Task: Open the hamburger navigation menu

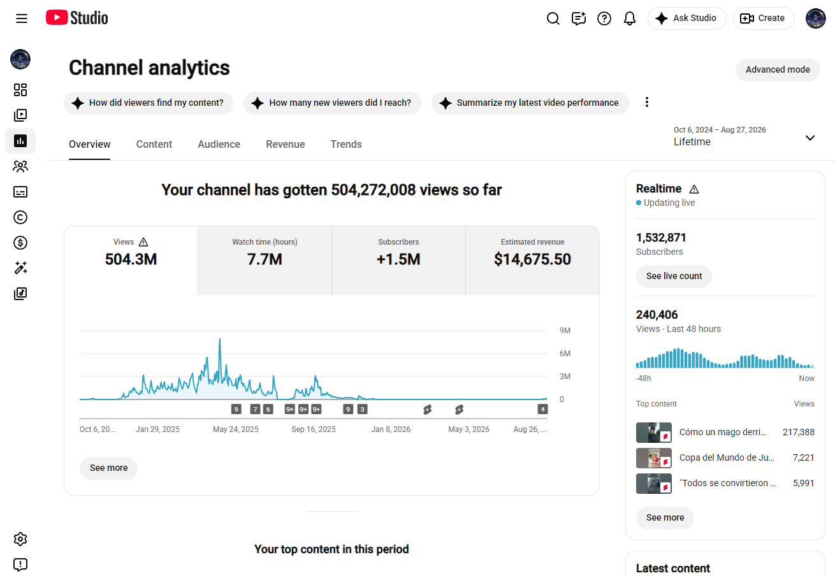Action: 22,18
